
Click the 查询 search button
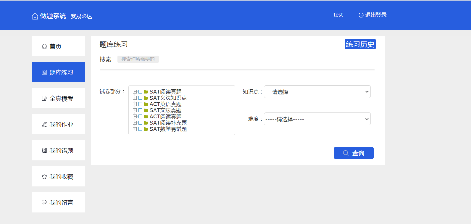(354, 153)
